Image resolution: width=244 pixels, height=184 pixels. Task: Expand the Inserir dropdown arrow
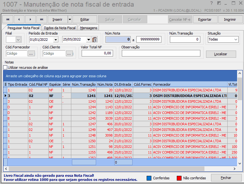[x=70, y=19]
